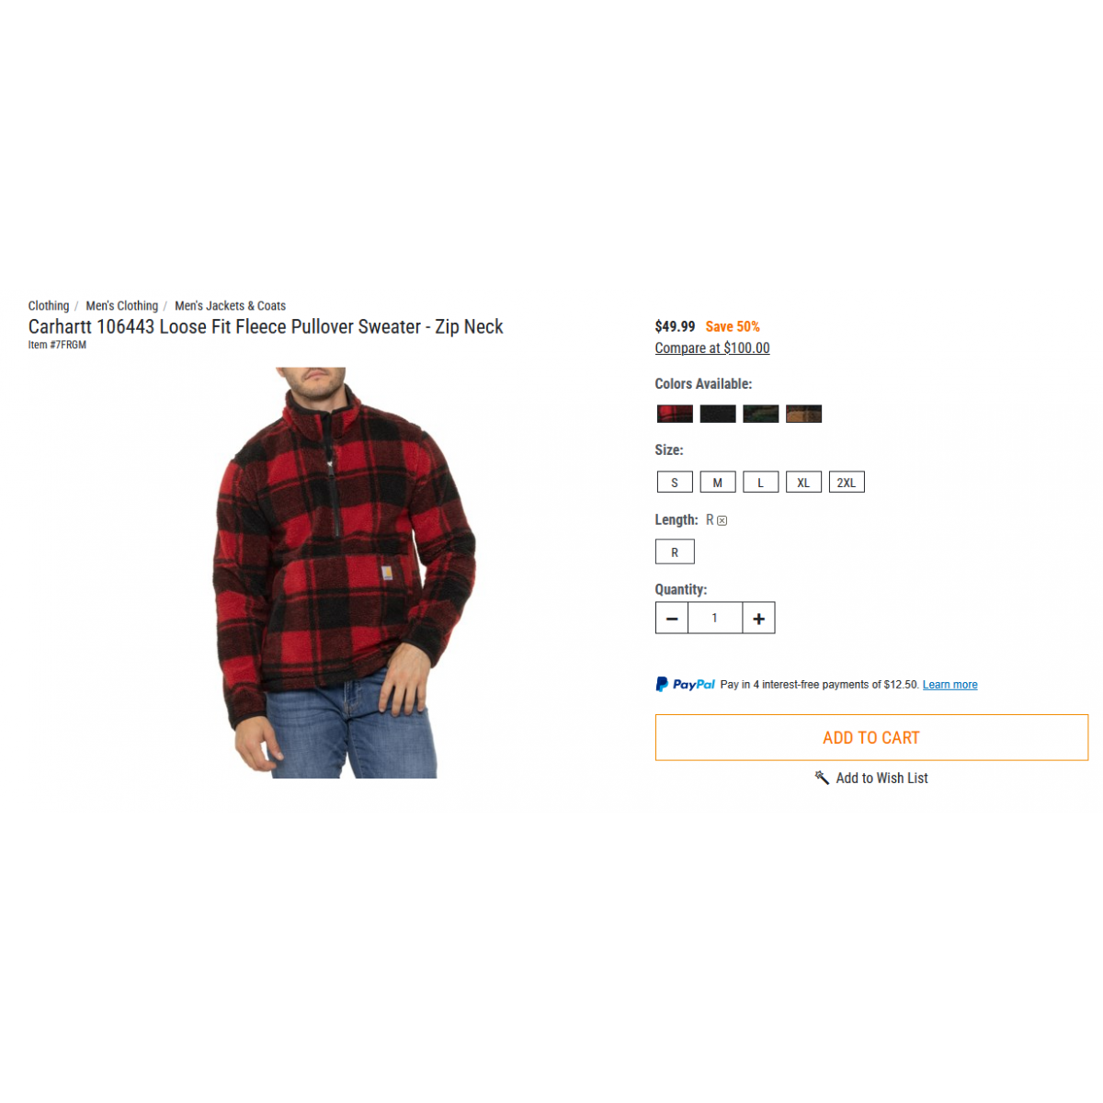1103x1103 pixels.
Task: Choose size S
Action: pos(675,482)
